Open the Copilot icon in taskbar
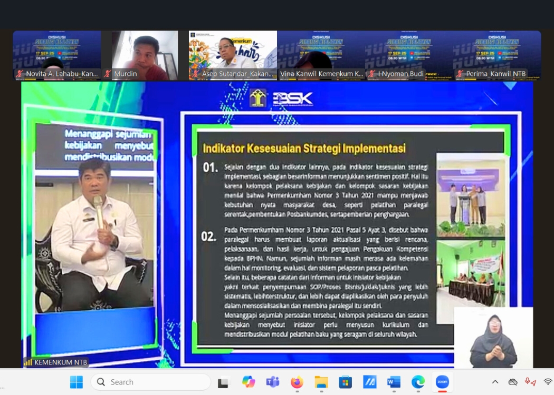The height and width of the screenshot is (395, 554). coord(249,382)
